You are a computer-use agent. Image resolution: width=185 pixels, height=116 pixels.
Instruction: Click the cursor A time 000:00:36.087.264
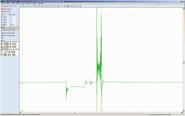(9, 33)
